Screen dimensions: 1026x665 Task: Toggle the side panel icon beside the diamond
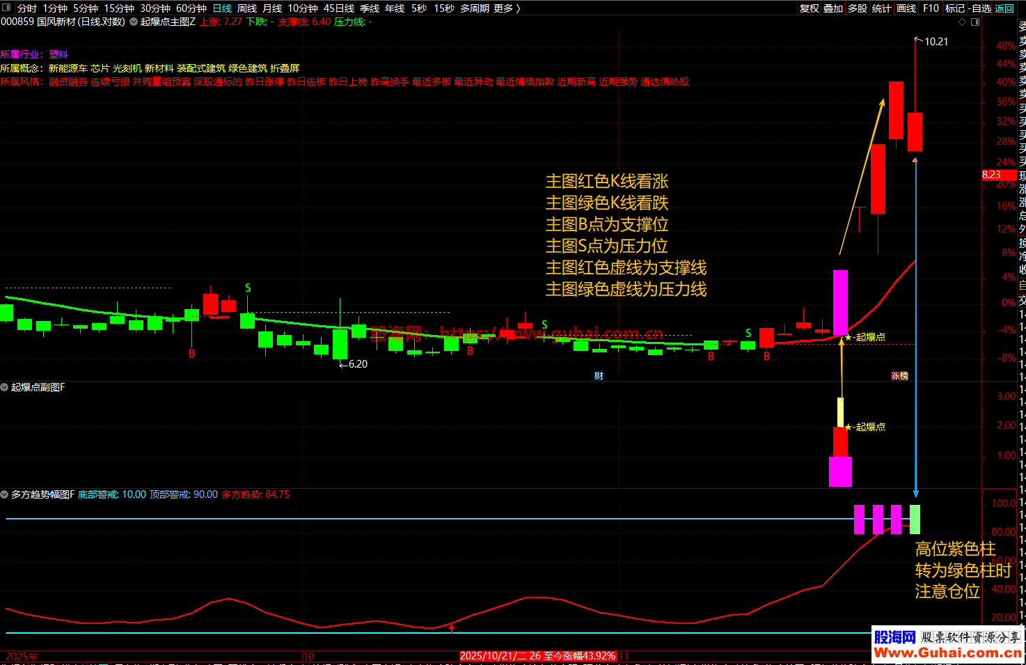tap(975, 22)
